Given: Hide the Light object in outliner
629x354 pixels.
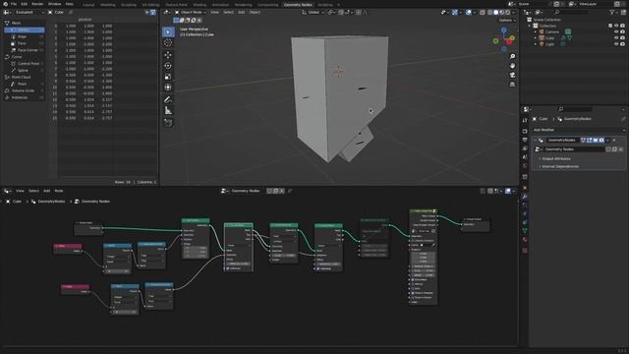Looking at the screenshot, I should (x=616, y=44).
